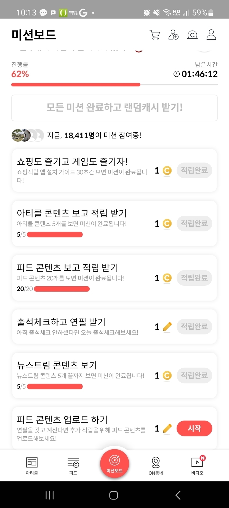Tap the 랜덤캐시 받기 reward button
This screenshot has width=229, height=508.
tap(115, 108)
